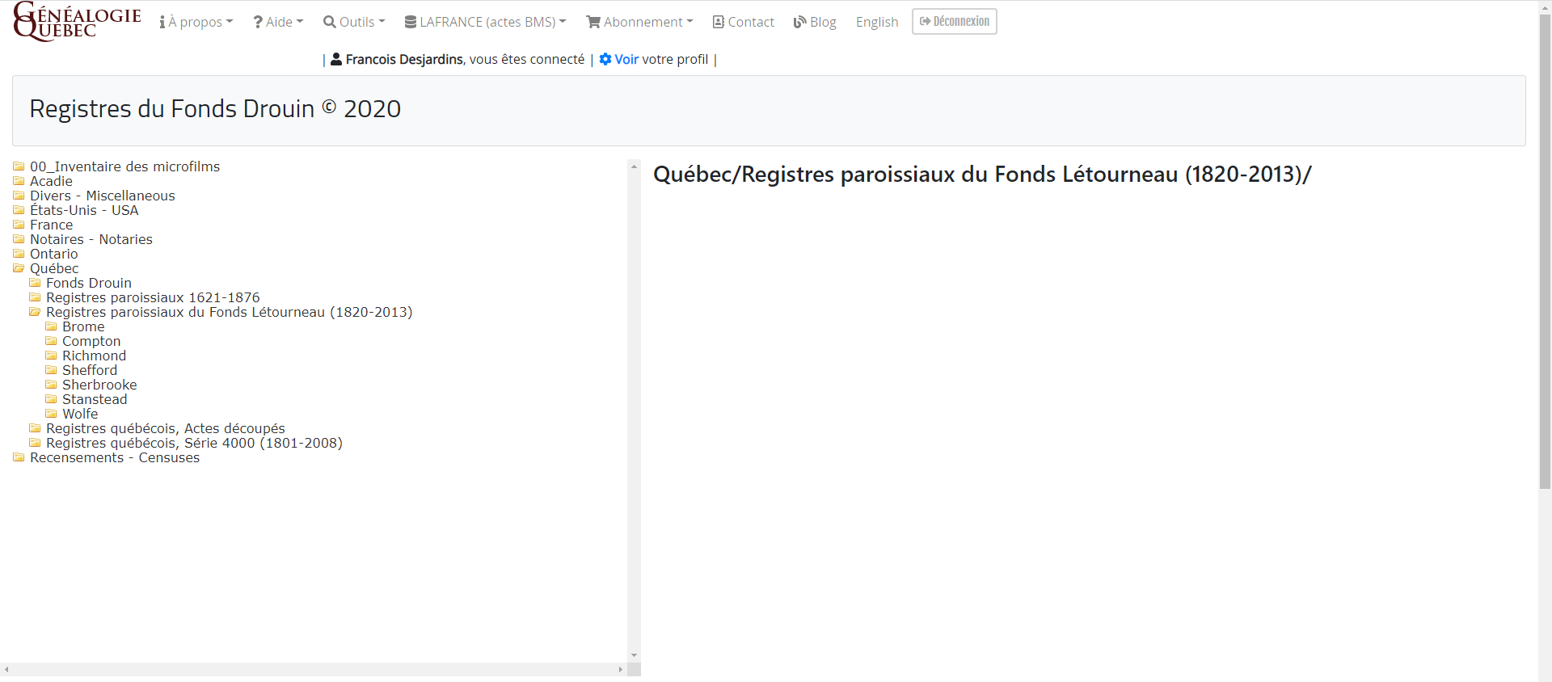1552x682 pixels.
Task: Open Registres paroissiaux 1621-1876
Action: pyautogui.click(x=153, y=297)
